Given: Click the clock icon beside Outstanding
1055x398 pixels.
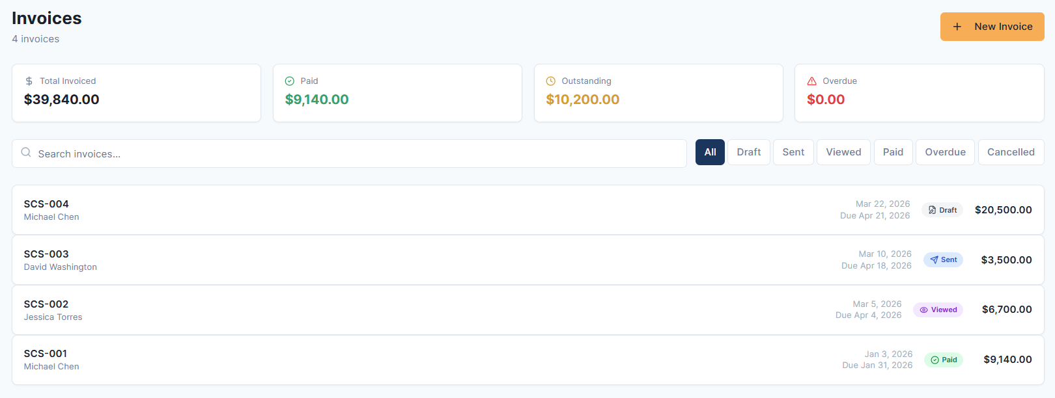Looking at the screenshot, I should tap(551, 81).
